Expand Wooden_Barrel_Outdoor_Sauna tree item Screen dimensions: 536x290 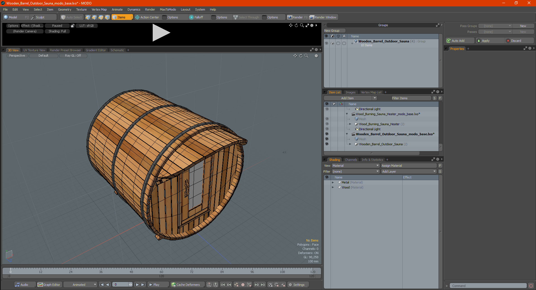tap(350, 144)
